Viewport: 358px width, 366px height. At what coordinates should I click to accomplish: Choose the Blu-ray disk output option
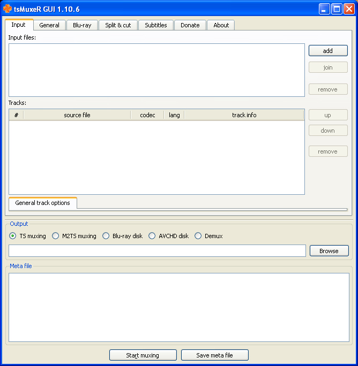pos(123,236)
